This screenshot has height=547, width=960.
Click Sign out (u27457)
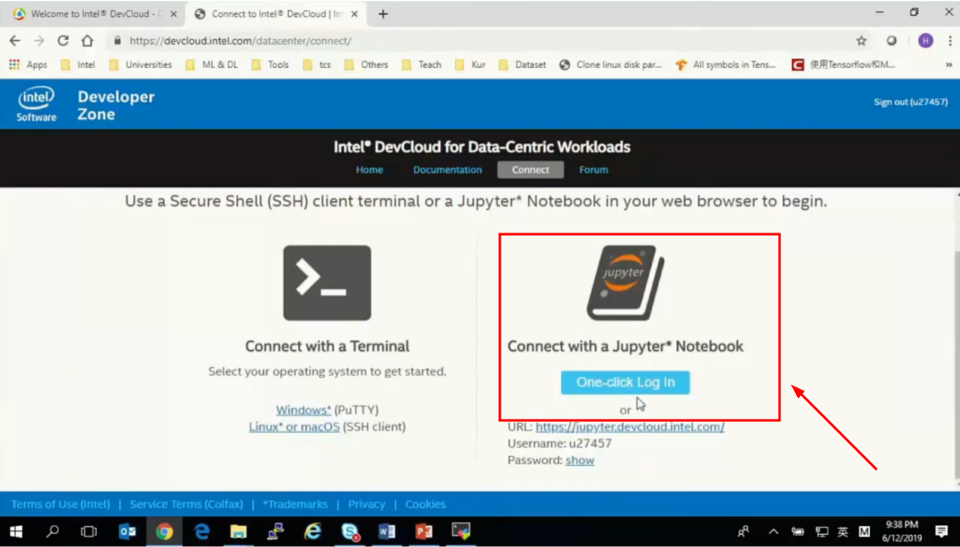coord(910,103)
